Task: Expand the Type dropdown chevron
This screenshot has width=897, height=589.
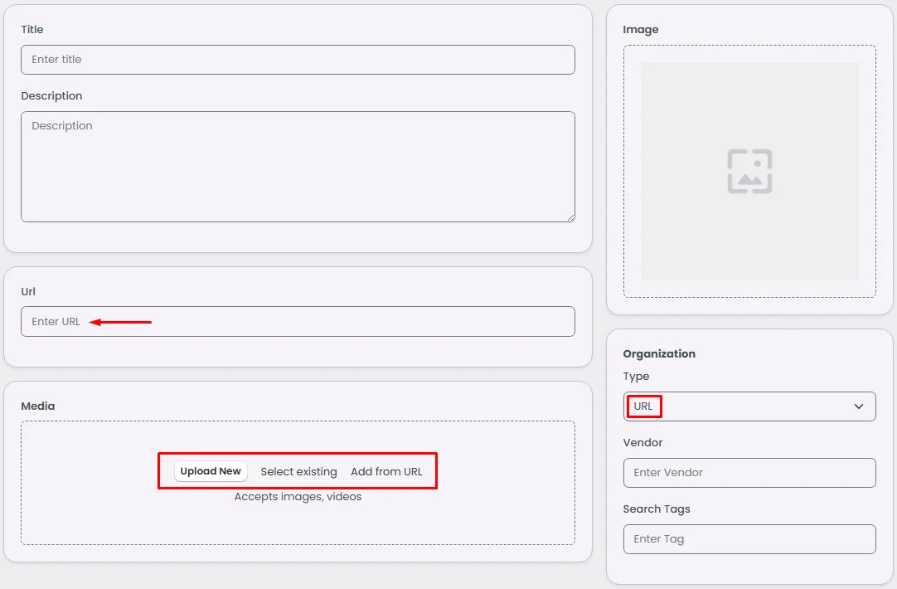Action: pos(859,406)
